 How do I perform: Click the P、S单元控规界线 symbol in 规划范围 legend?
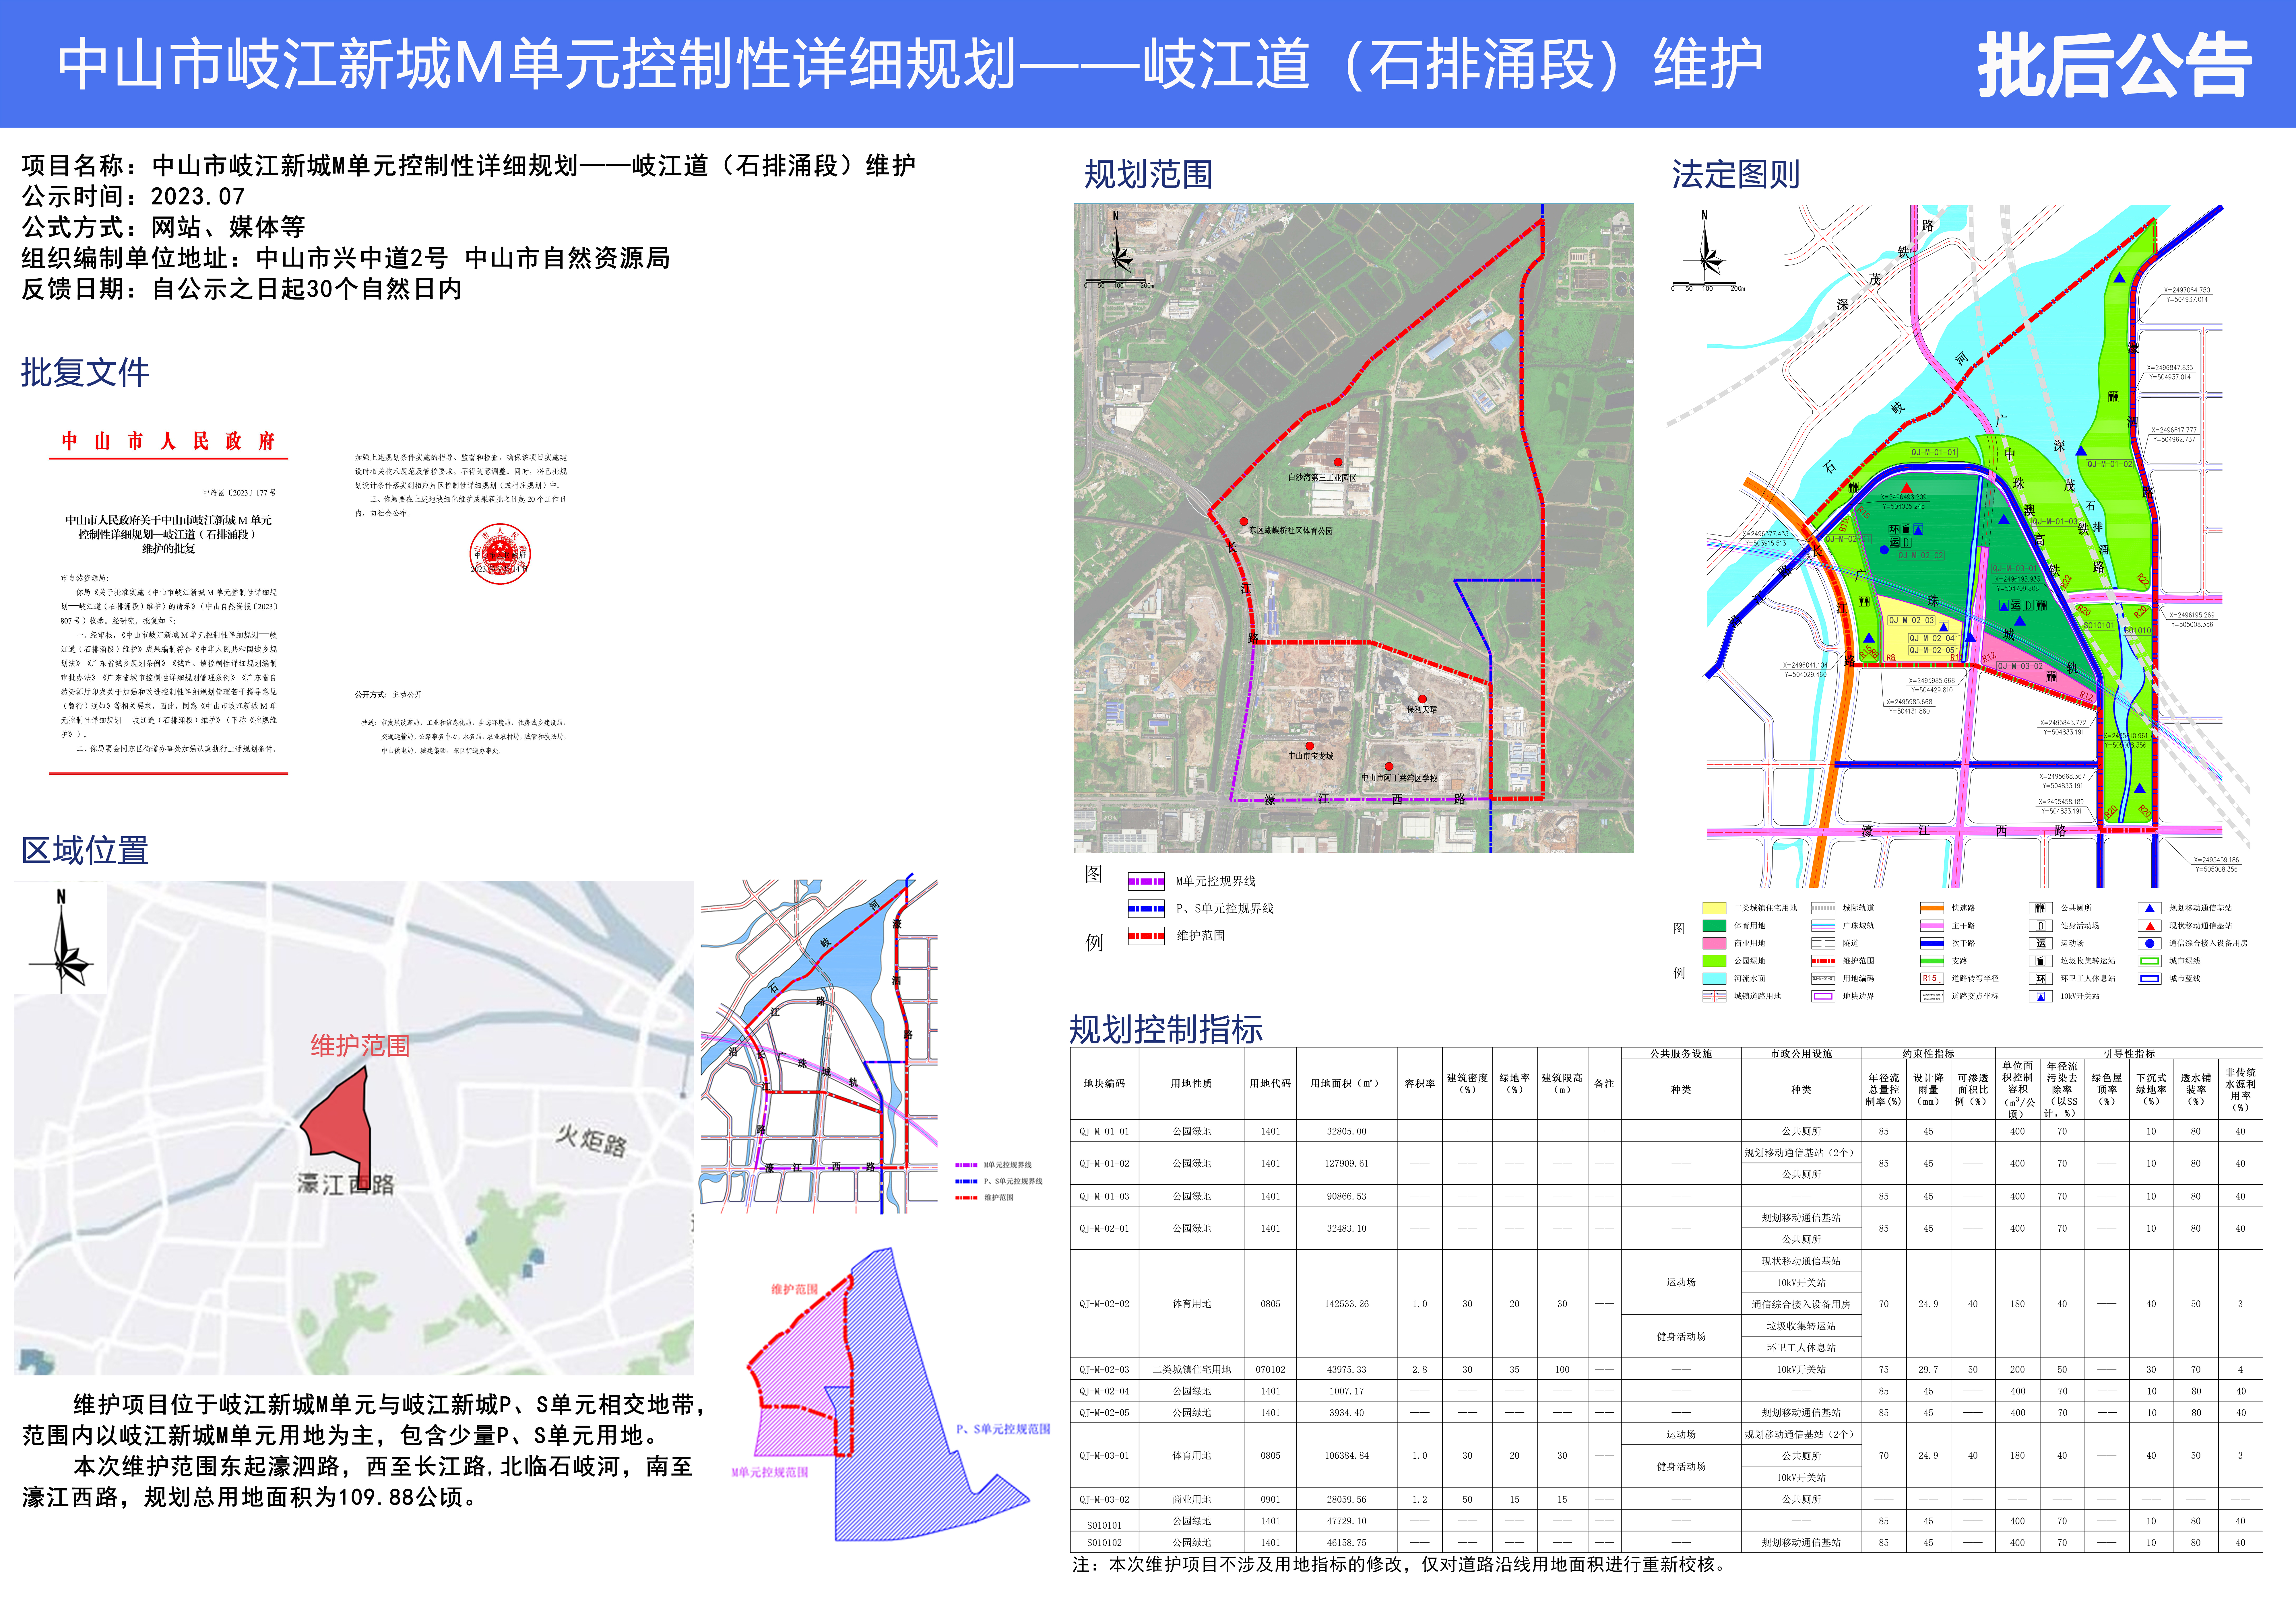tap(1146, 908)
